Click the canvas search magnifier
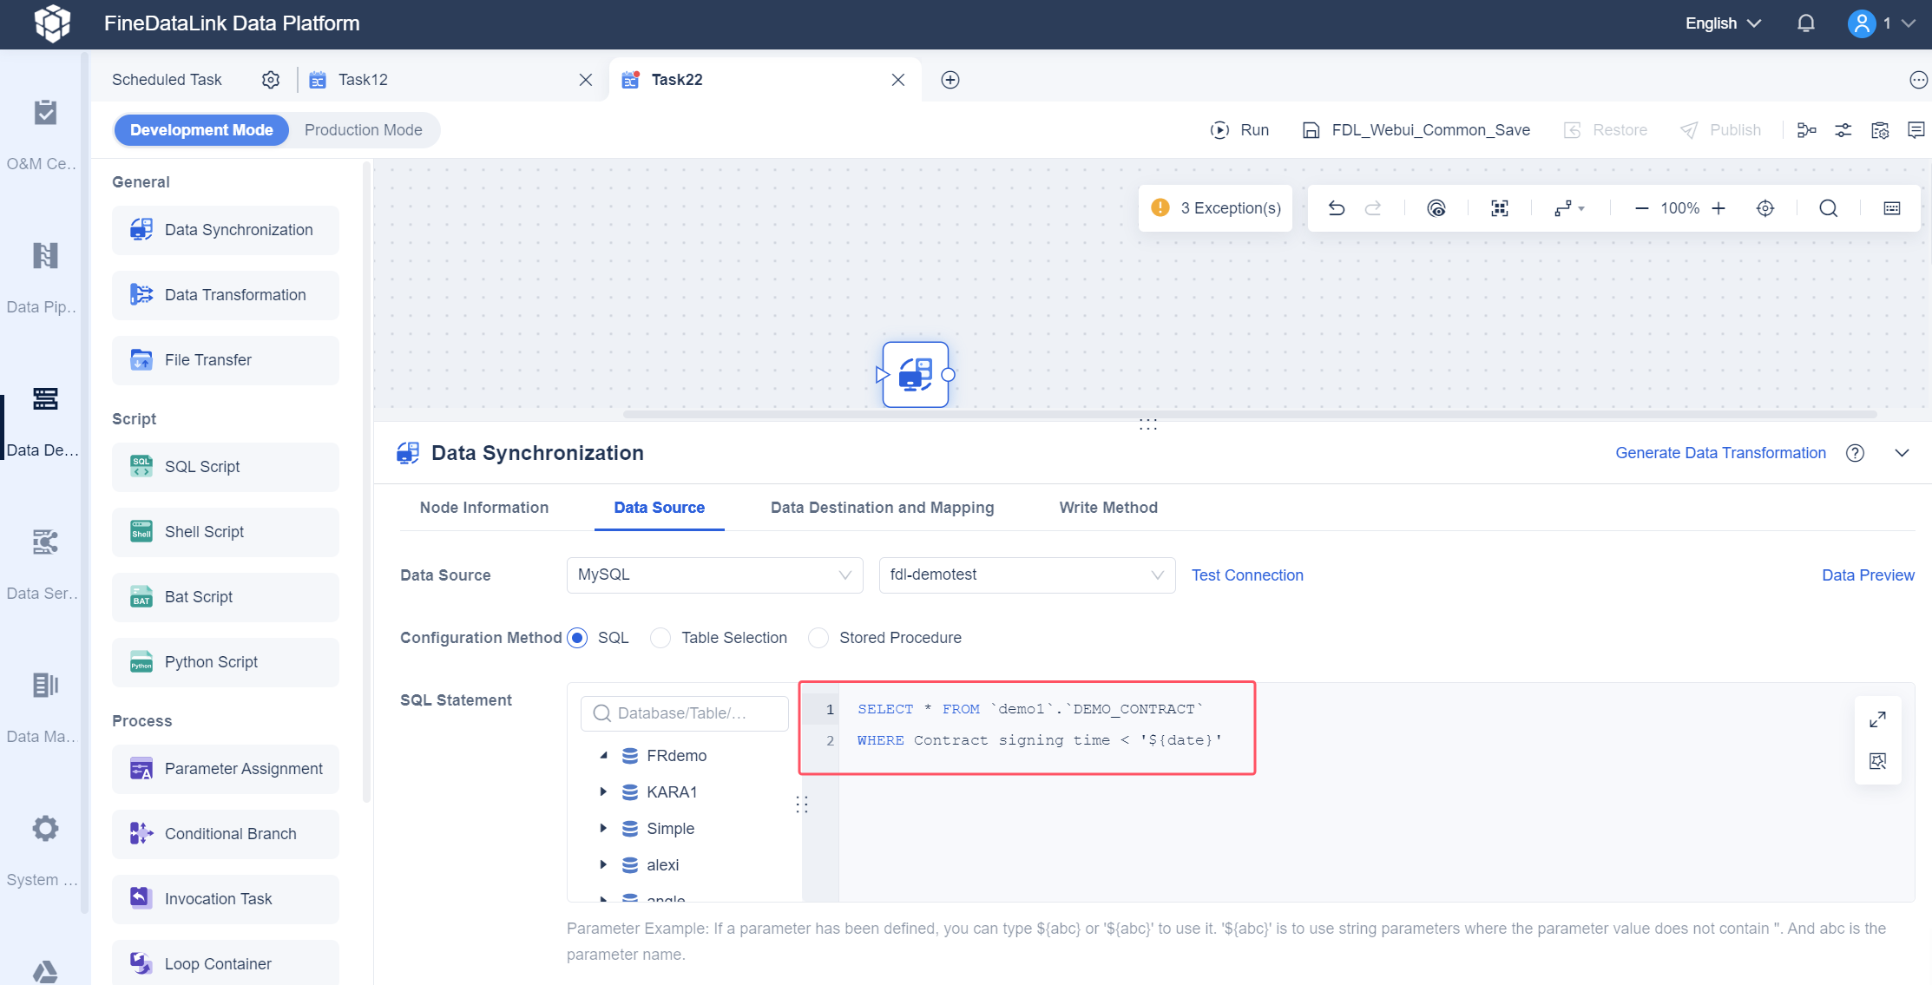 point(1829,208)
